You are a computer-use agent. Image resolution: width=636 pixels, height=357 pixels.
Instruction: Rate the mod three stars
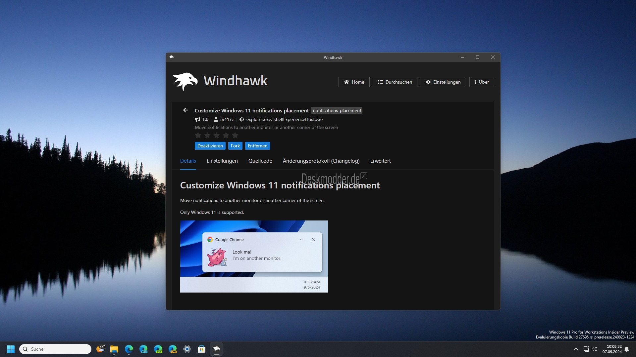point(217,136)
